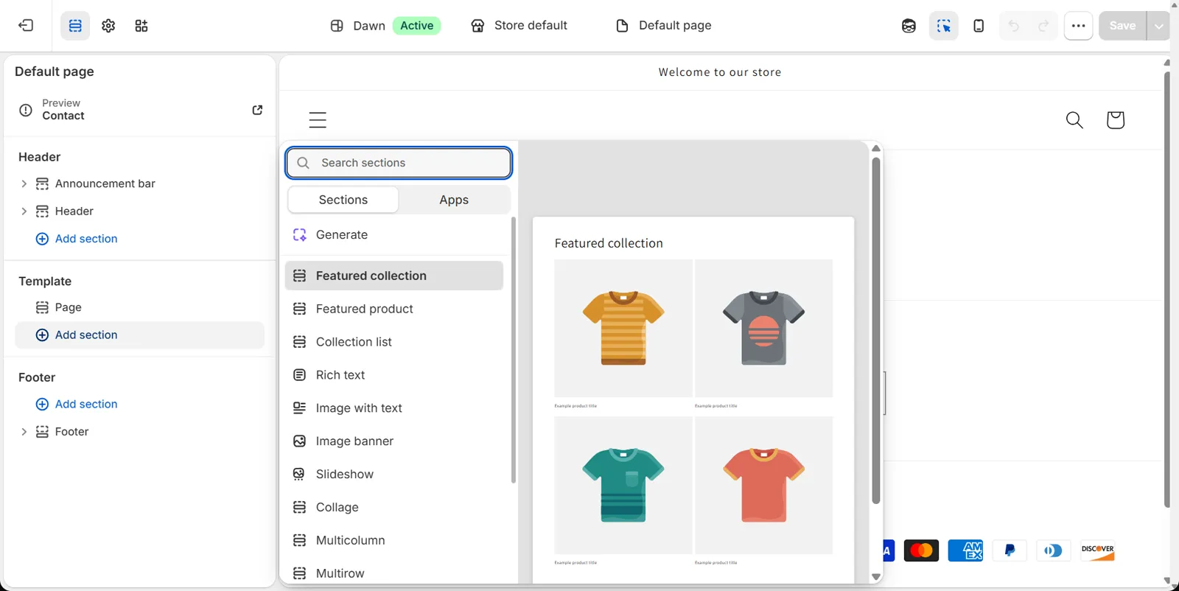Image resolution: width=1179 pixels, height=591 pixels.
Task: Click Generate section option
Action: click(394, 235)
